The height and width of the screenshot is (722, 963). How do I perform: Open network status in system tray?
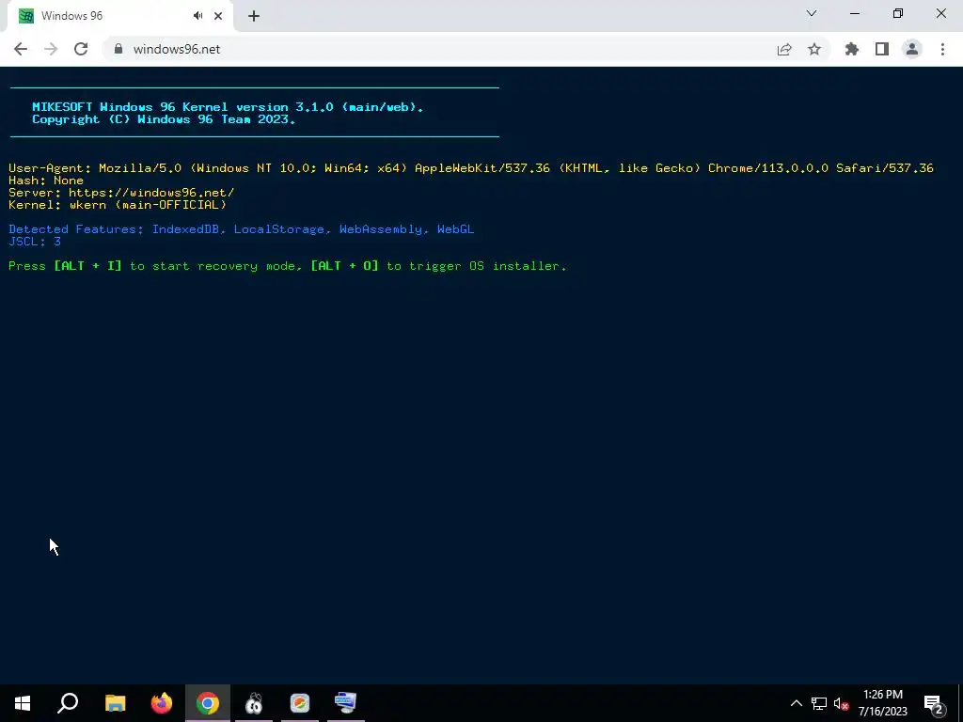click(819, 703)
